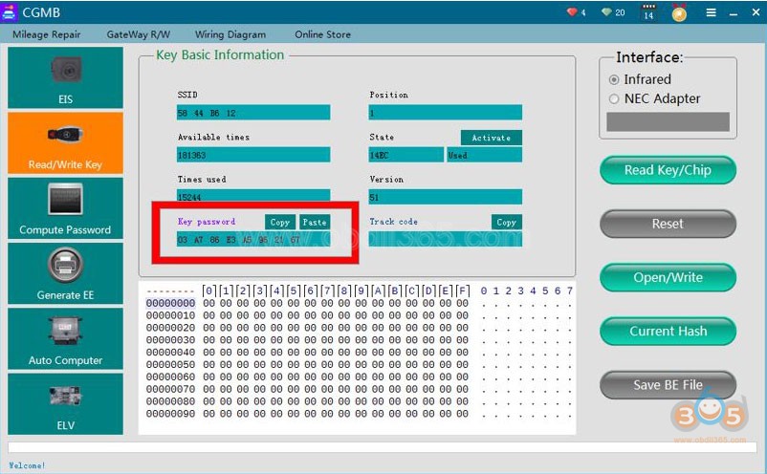Paste into the Key password field
This screenshot has height=474, width=767.
point(314,223)
